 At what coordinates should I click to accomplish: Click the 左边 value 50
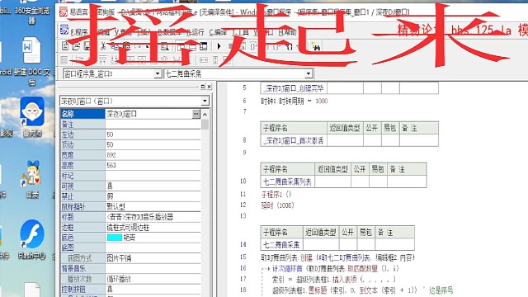[110, 134]
